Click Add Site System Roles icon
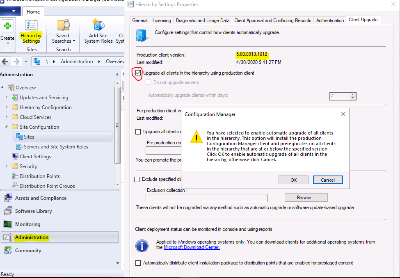The image size is (400, 278). pyautogui.click(x=98, y=25)
